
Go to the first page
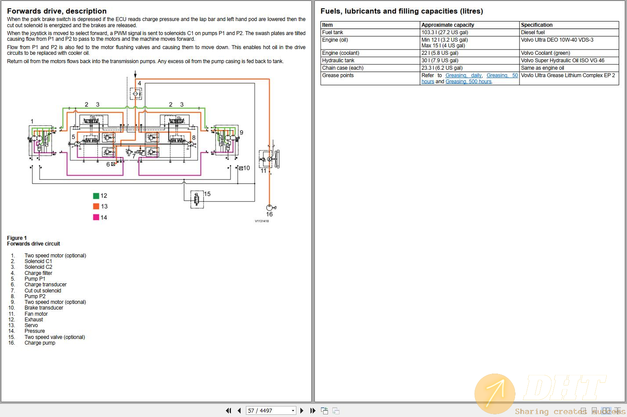[228, 411]
